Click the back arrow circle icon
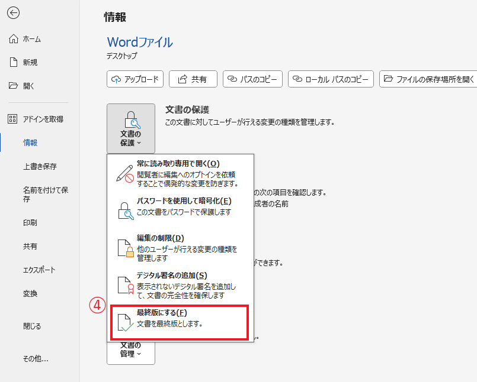This screenshot has height=382, width=477. click(13, 13)
